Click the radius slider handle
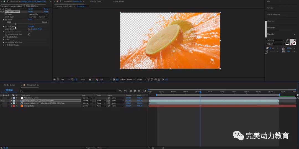Image resolution: width=299 pixels, height=149 pixels. (x=15, y=24)
